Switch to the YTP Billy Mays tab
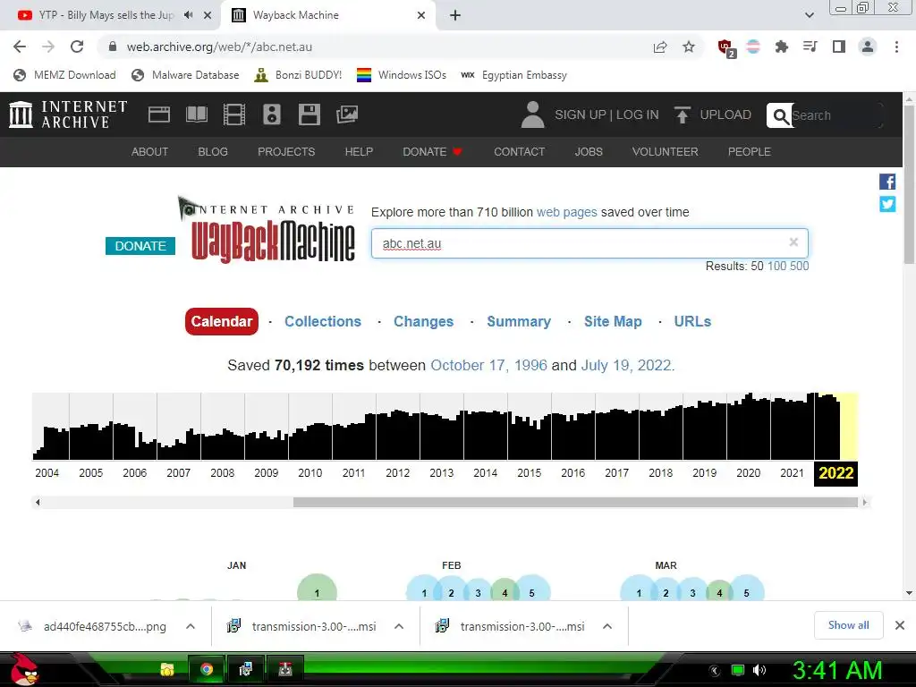Screen dimensions: 916x687 click(x=106, y=15)
